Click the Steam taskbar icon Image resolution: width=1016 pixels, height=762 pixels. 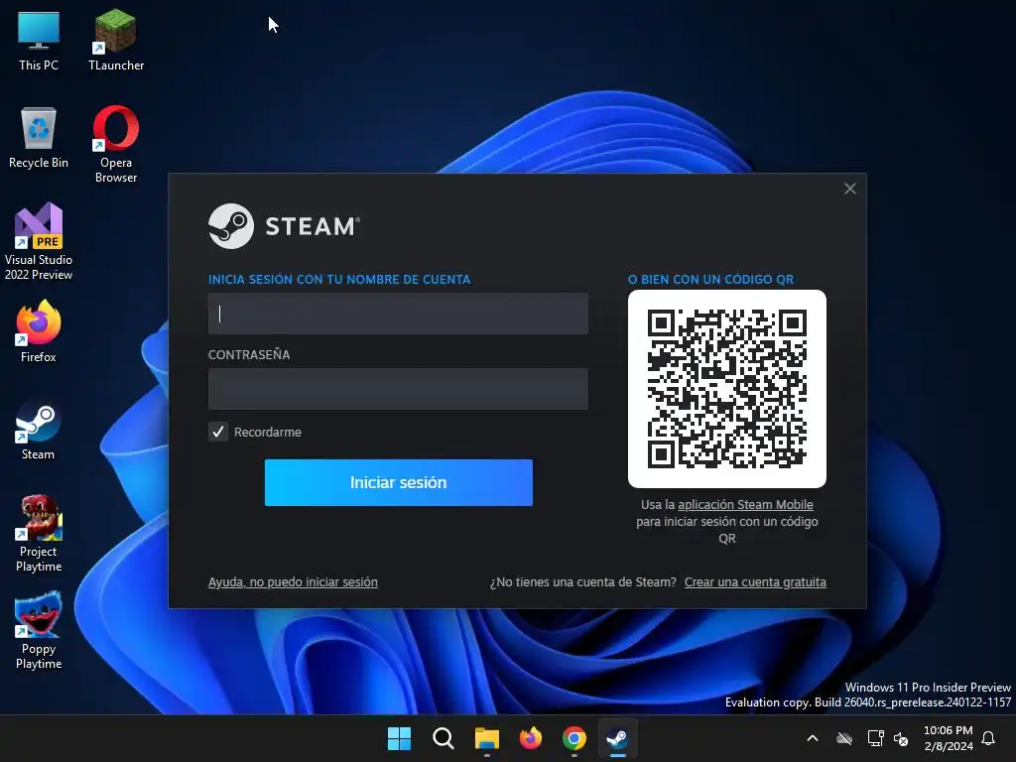coord(617,738)
